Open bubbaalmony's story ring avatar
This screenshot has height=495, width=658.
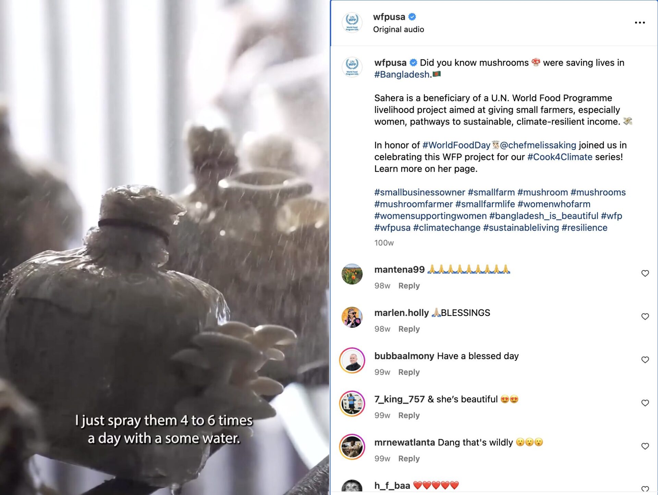pyautogui.click(x=352, y=360)
